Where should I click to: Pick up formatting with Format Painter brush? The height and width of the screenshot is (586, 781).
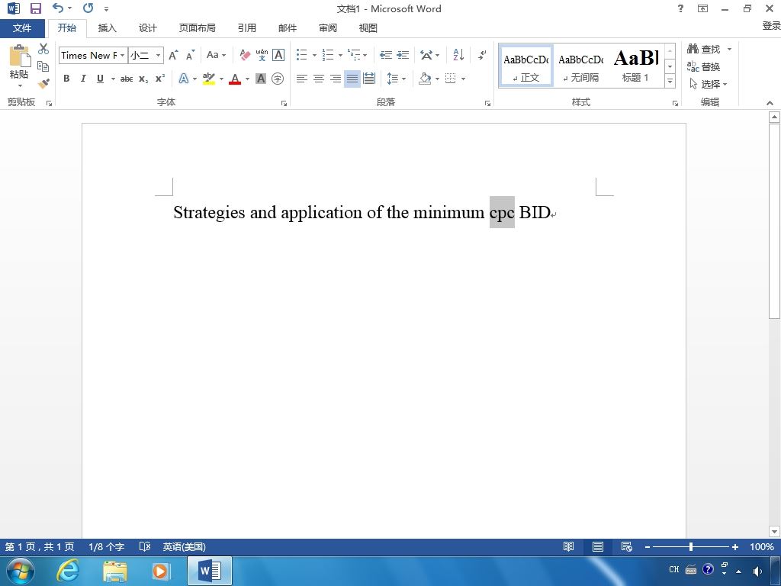pos(43,83)
